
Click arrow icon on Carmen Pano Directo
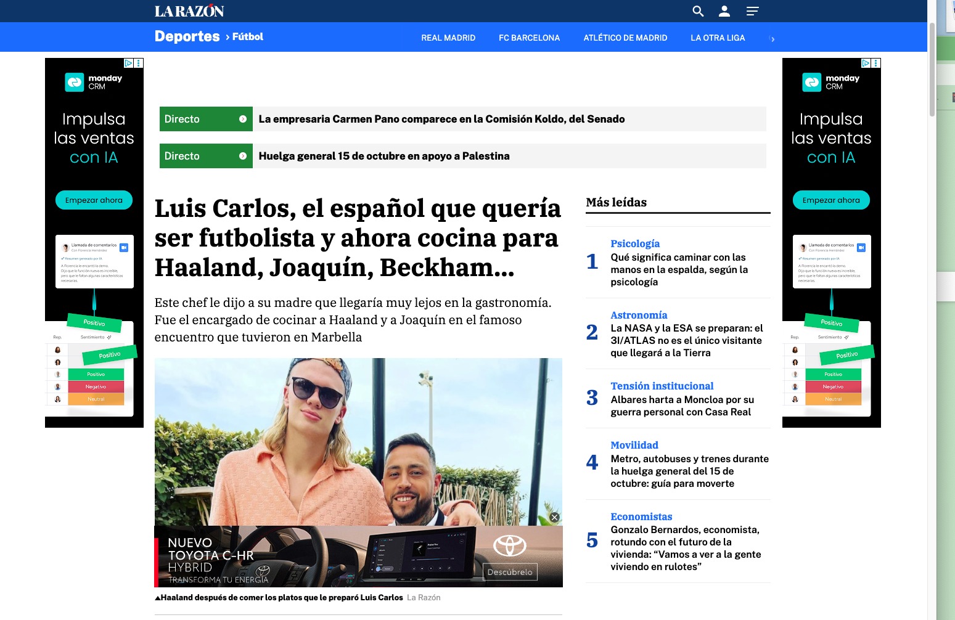tap(243, 119)
